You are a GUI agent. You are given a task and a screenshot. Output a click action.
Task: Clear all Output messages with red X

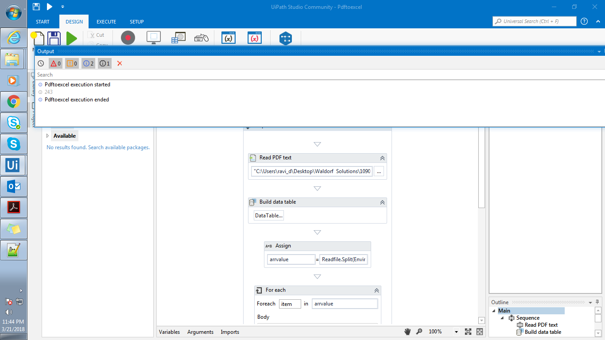(120, 63)
